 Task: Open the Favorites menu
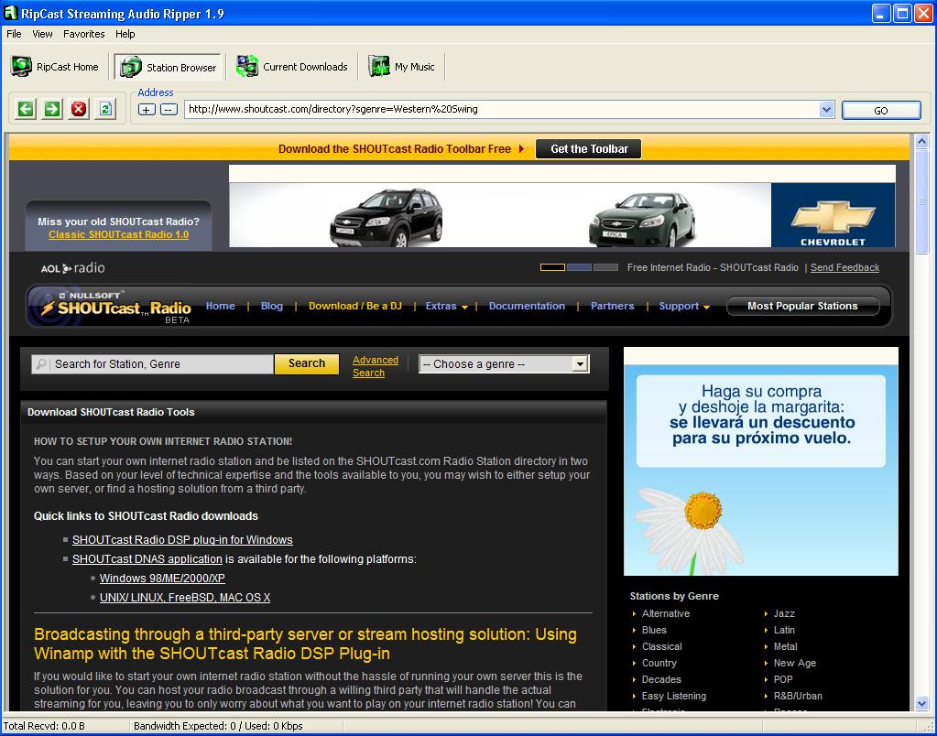pyautogui.click(x=83, y=34)
